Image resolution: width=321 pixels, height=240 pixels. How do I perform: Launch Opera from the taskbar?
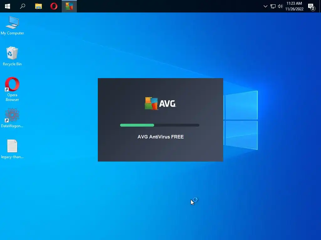click(54, 6)
